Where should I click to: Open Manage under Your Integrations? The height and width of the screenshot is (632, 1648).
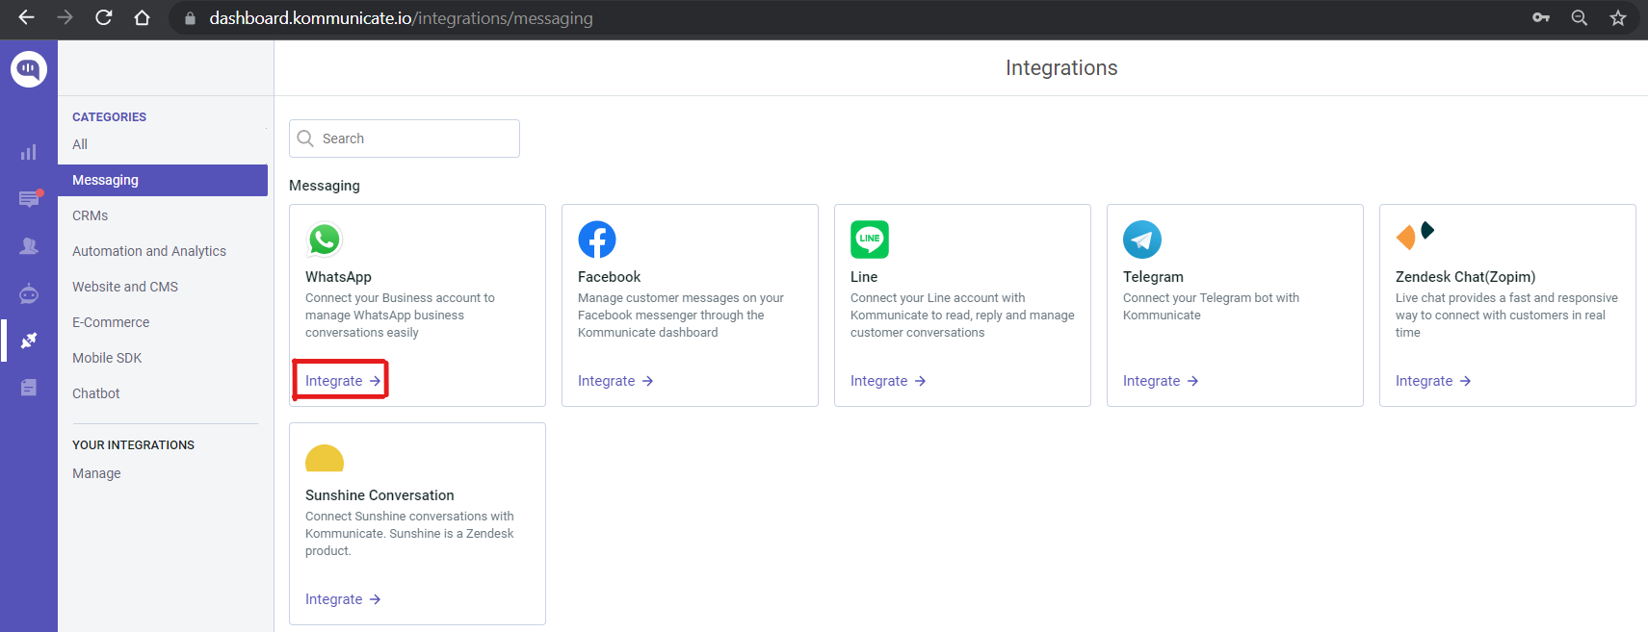pyautogui.click(x=96, y=473)
